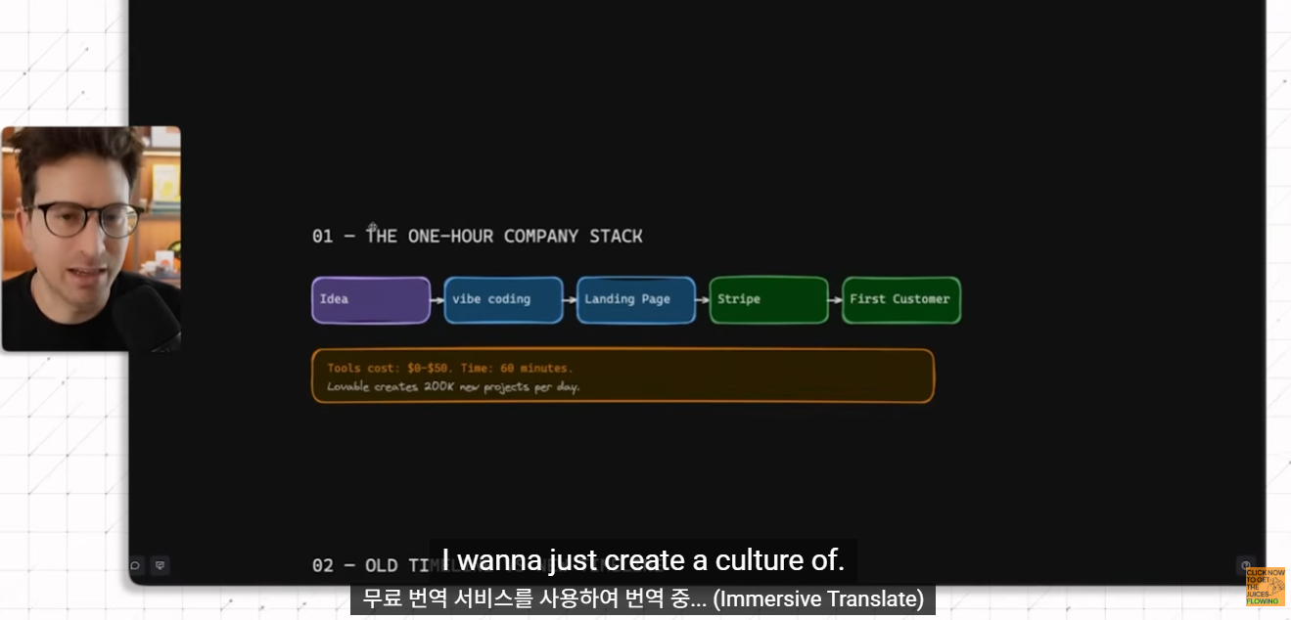Click the orange 'Click now' juices badge

[1265, 587]
